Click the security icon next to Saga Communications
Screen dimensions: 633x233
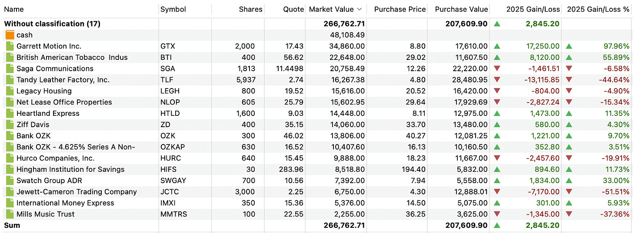10,69
